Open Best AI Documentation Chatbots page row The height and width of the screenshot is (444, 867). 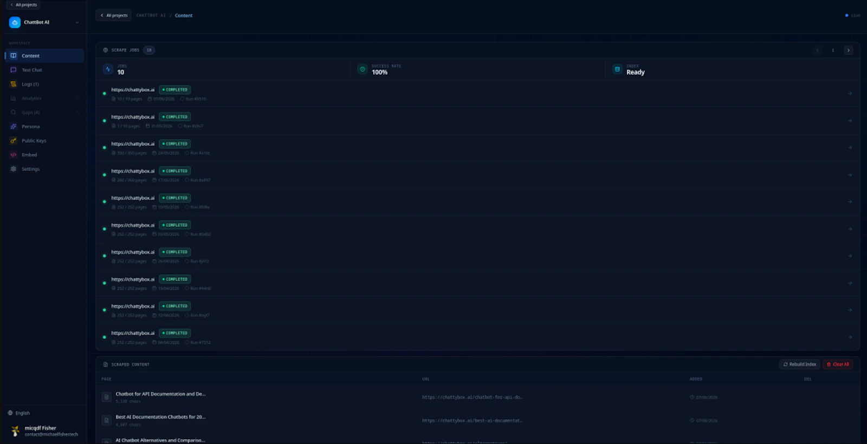tap(478, 420)
